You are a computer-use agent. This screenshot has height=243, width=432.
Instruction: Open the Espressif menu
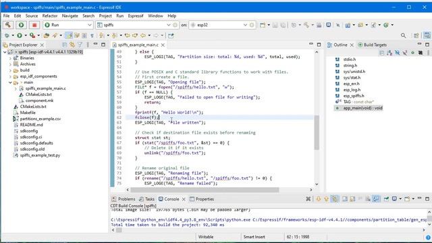click(x=136, y=16)
